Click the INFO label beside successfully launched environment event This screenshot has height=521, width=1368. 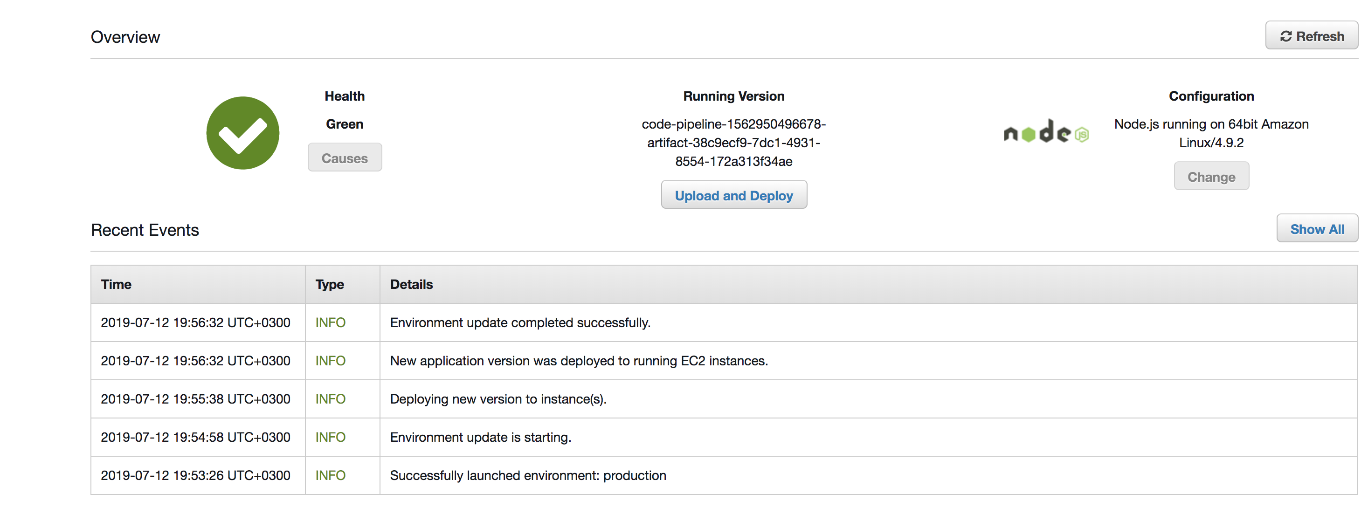330,475
